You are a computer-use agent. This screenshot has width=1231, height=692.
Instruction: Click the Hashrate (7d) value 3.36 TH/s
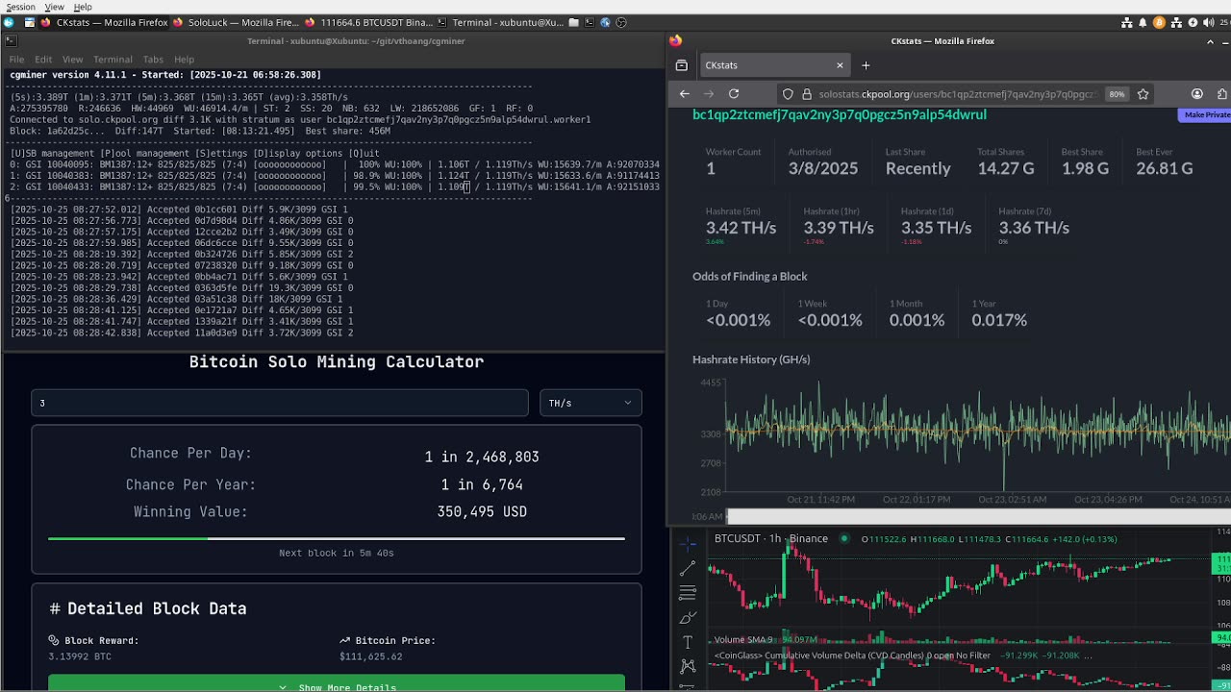[x=1034, y=228]
